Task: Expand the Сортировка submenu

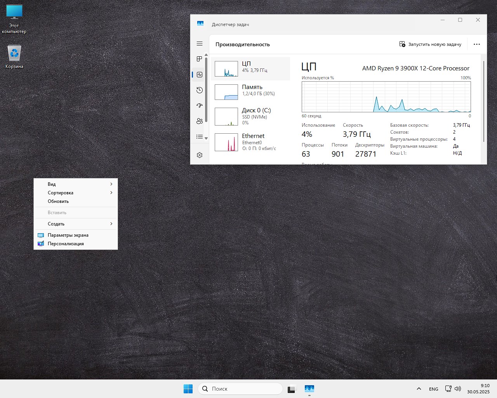Action: coord(76,193)
